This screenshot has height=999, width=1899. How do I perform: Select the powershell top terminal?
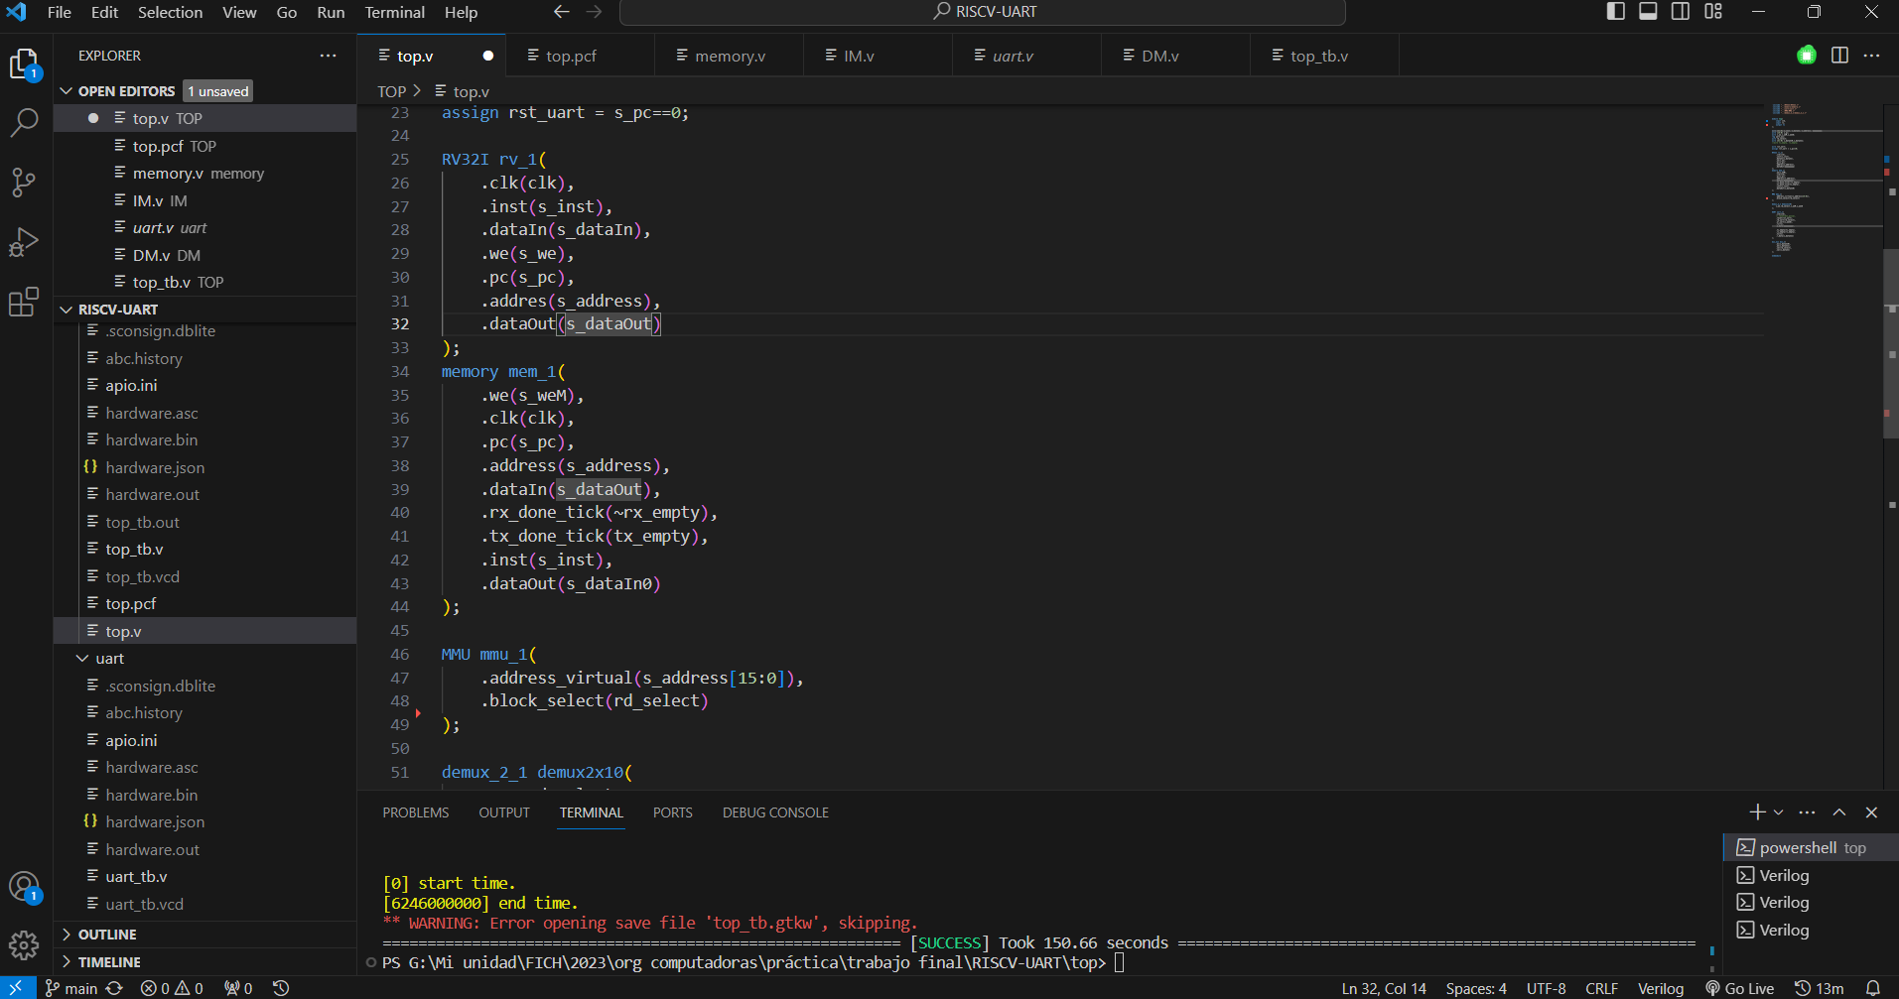[1811, 847]
